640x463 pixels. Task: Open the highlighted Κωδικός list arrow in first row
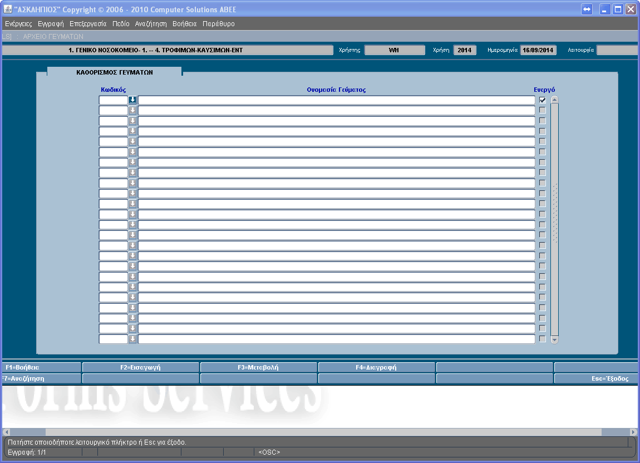coord(132,100)
